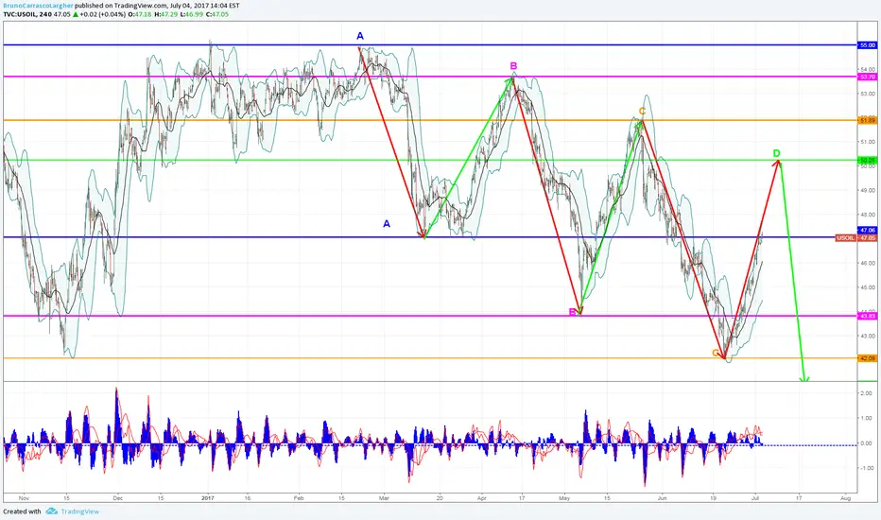Click the 49.00 price scale value
Screen dimensions: 881x520
pos(868,191)
